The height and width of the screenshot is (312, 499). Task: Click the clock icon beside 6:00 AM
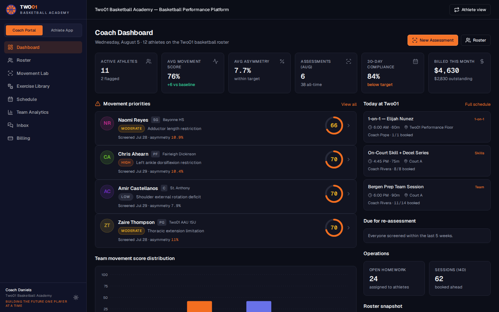(370, 127)
